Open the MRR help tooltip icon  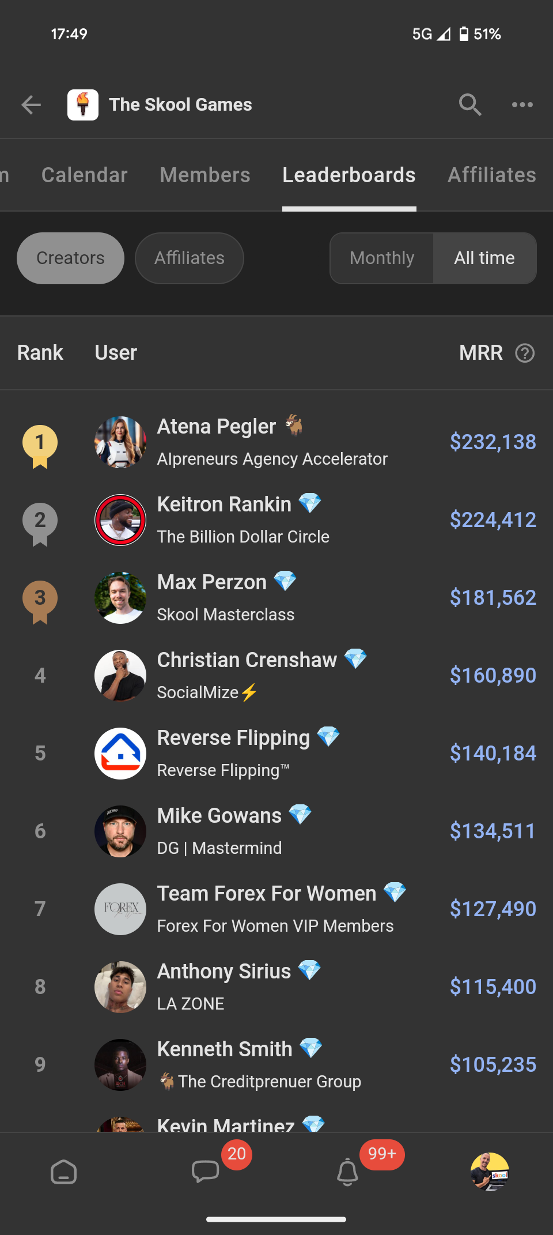pyautogui.click(x=525, y=352)
